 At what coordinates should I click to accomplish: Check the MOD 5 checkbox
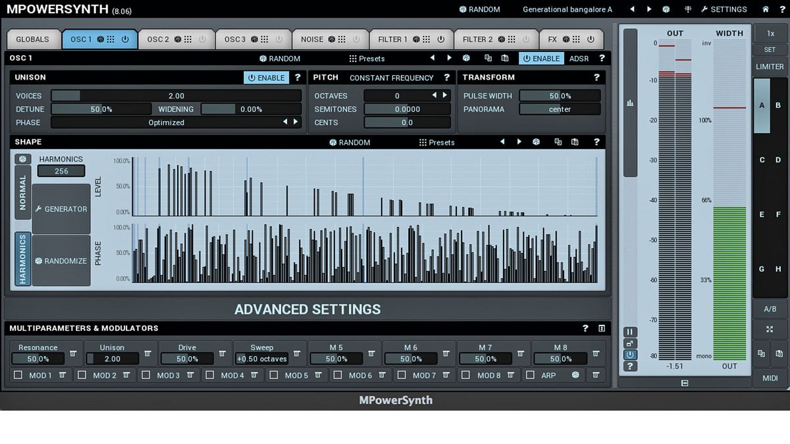point(273,375)
